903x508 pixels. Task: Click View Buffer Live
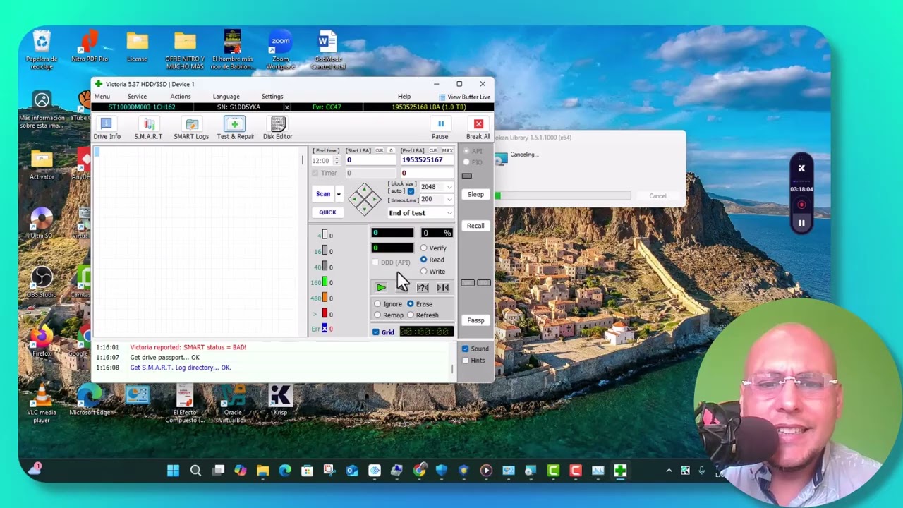[x=464, y=97]
